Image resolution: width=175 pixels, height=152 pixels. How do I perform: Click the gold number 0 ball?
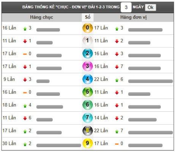[88, 28]
